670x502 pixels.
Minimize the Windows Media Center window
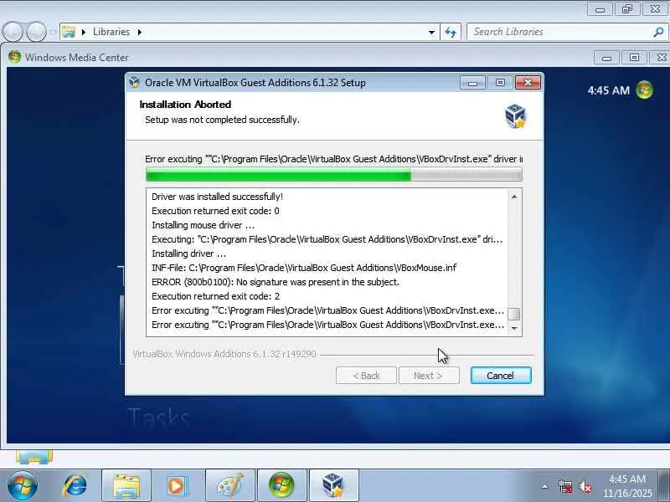tap(606, 57)
